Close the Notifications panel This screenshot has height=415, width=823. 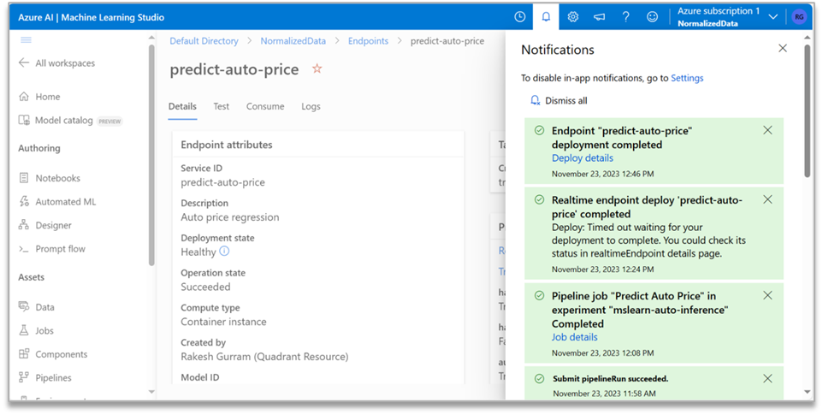(x=783, y=48)
